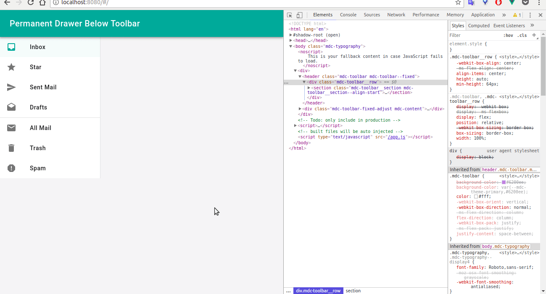Viewport: 546px width, 294px height.
Task: Open the #6200ee background color swatch
Action: click(x=504, y=182)
